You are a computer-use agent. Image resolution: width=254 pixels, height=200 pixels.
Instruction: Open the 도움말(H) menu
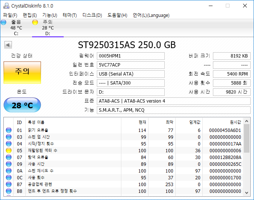click(x=117, y=15)
